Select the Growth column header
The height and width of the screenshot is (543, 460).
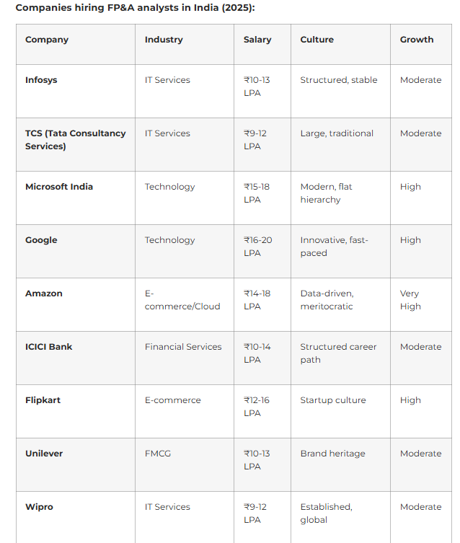click(417, 40)
